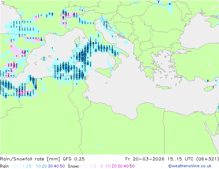Click the 'Rain' legend label

click(x=4, y=166)
